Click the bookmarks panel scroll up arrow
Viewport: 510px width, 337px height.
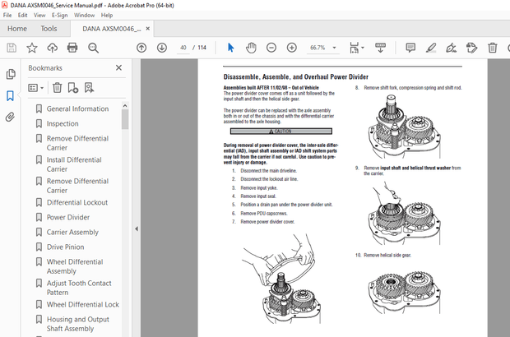coord(125,106)
